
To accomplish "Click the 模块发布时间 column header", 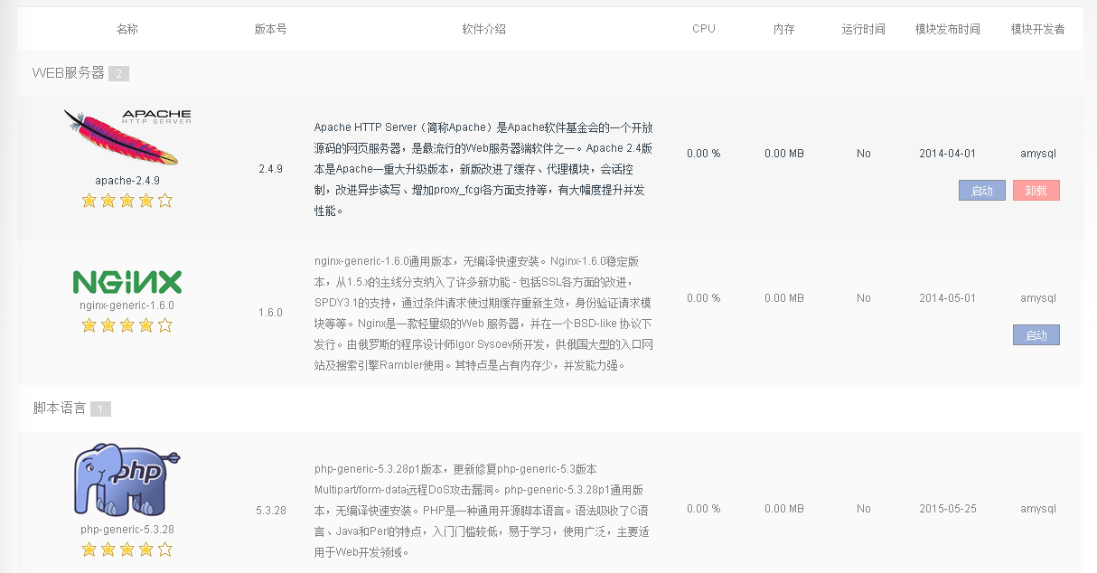I will coord(947,29).
